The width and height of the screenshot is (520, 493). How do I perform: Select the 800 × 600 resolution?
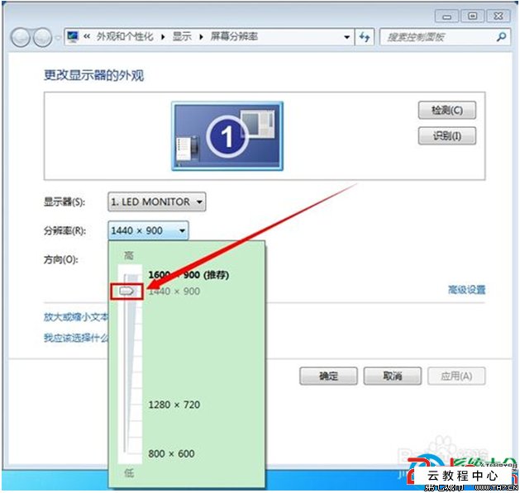point(171,453)
